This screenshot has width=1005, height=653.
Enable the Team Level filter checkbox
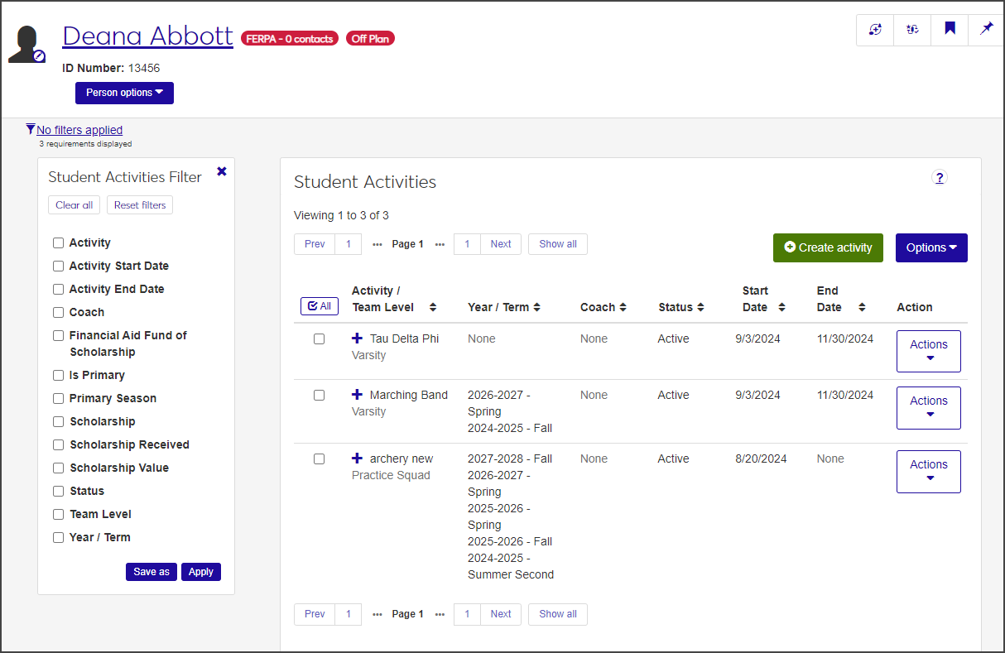click(59, 514)
